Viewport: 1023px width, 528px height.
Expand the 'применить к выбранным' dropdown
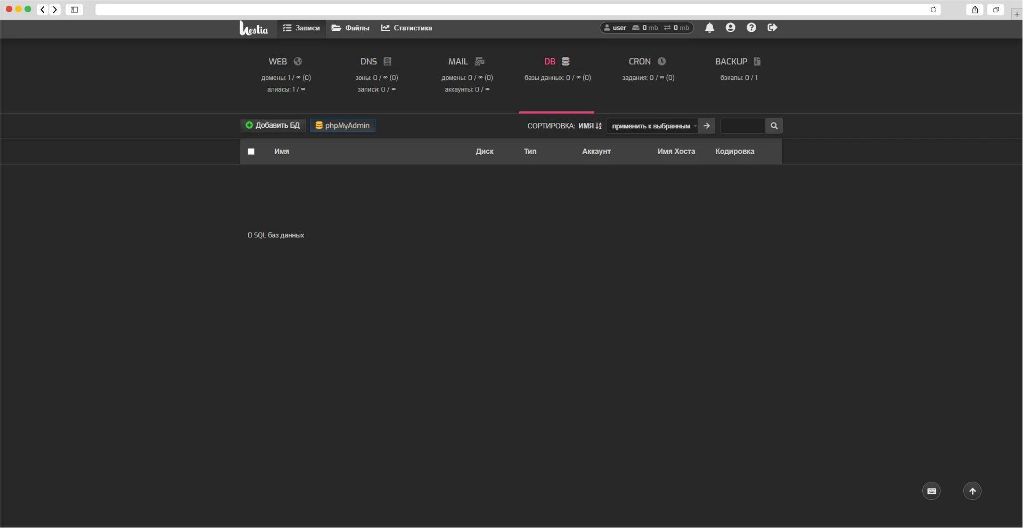[x=652, y=126]
